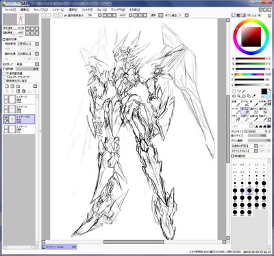The width and height of the screenshot is (274, 256).
Task: Choose the lasso selection tool
Action: [x=239, y=91]
